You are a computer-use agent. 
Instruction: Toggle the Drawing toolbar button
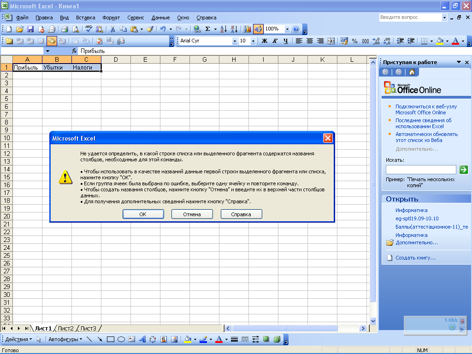[258, 29]
